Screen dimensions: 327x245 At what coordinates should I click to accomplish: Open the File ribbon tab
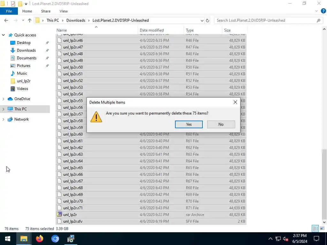coord(9,11)
